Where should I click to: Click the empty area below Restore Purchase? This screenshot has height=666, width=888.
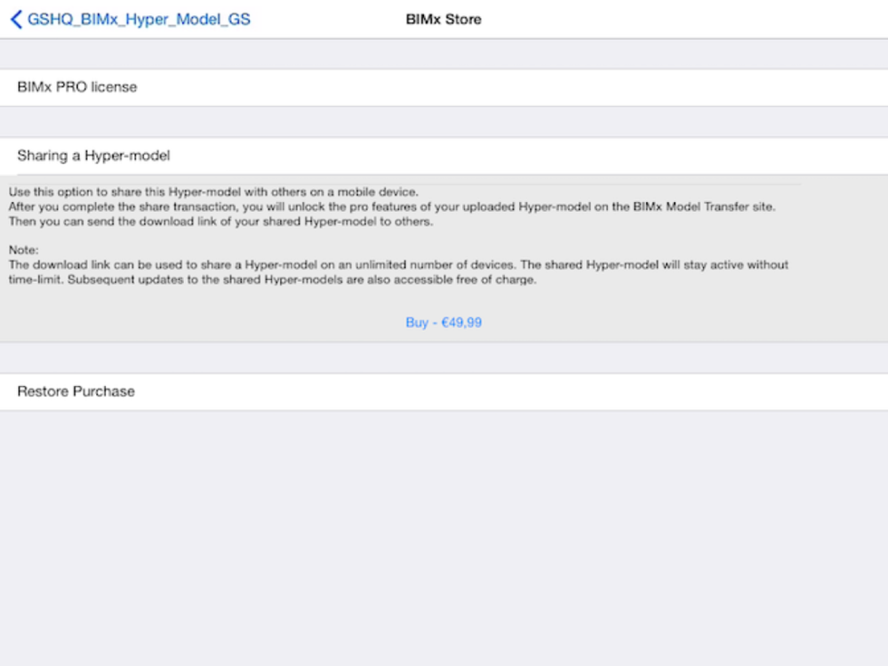point(444,534)
